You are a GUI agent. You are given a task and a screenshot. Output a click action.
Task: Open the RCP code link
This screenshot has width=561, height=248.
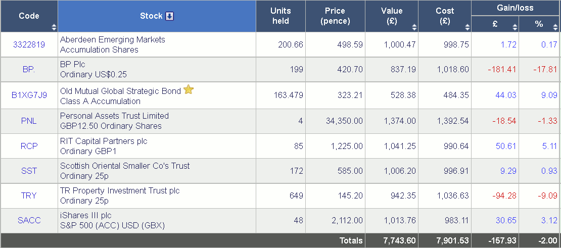click(x=29, y=146)
